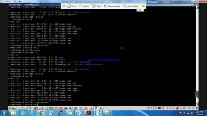Click the X11 tray icon on remote

click(x=148, y=108)
